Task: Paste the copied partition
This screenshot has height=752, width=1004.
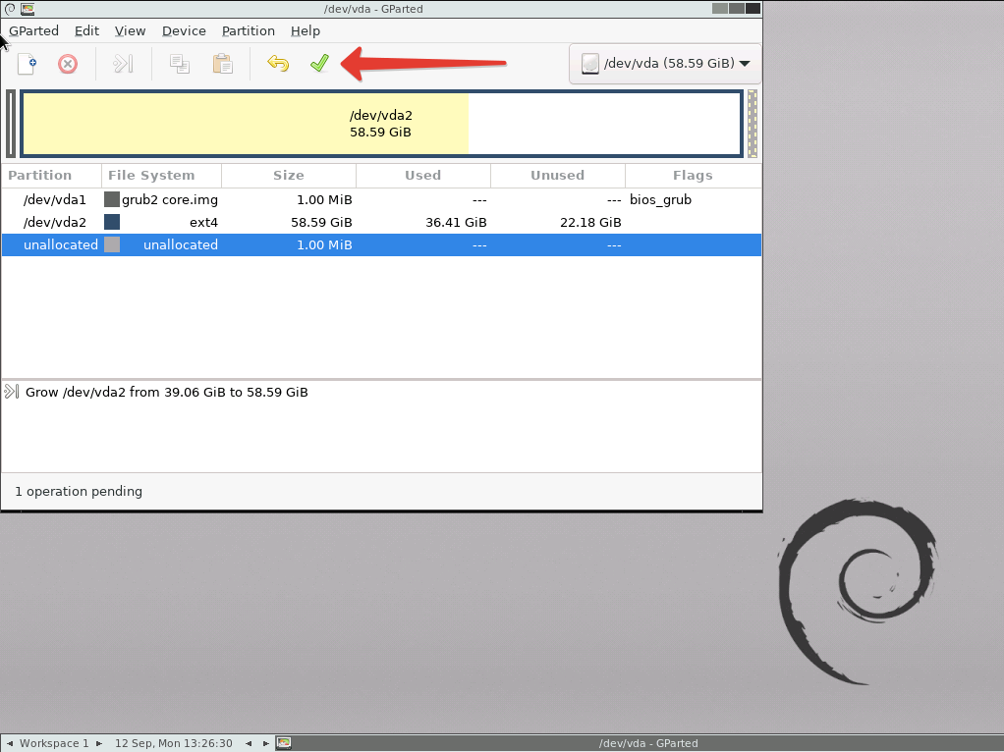Action: 222,64
